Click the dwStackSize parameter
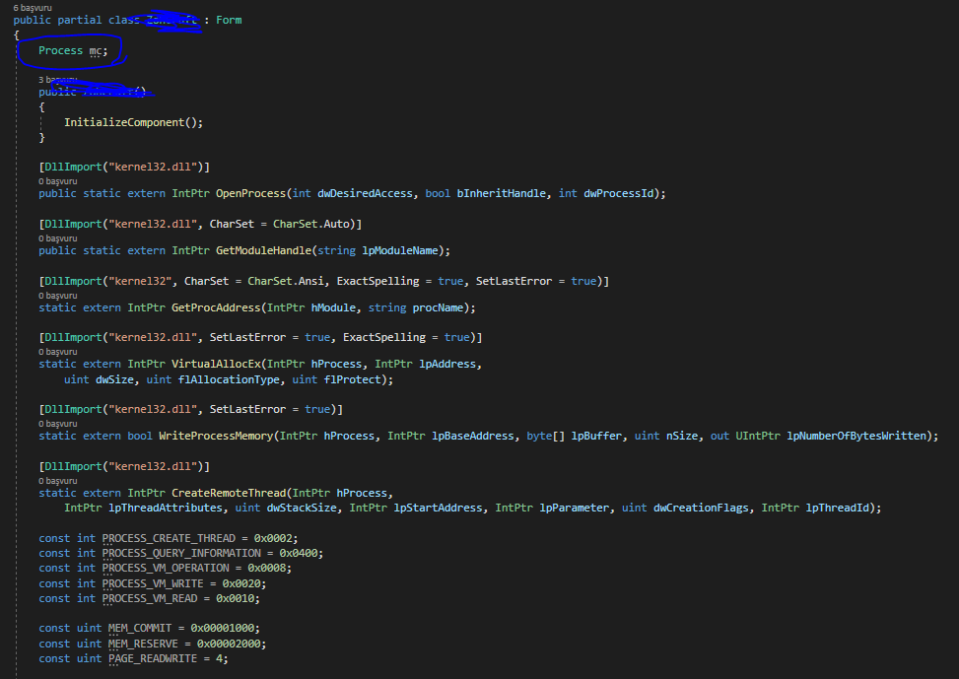The width and height of the screenshot is (959, 679). 302,508
